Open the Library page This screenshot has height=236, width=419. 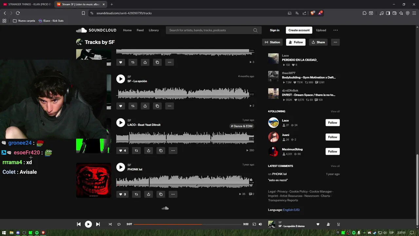coord(154,30)
